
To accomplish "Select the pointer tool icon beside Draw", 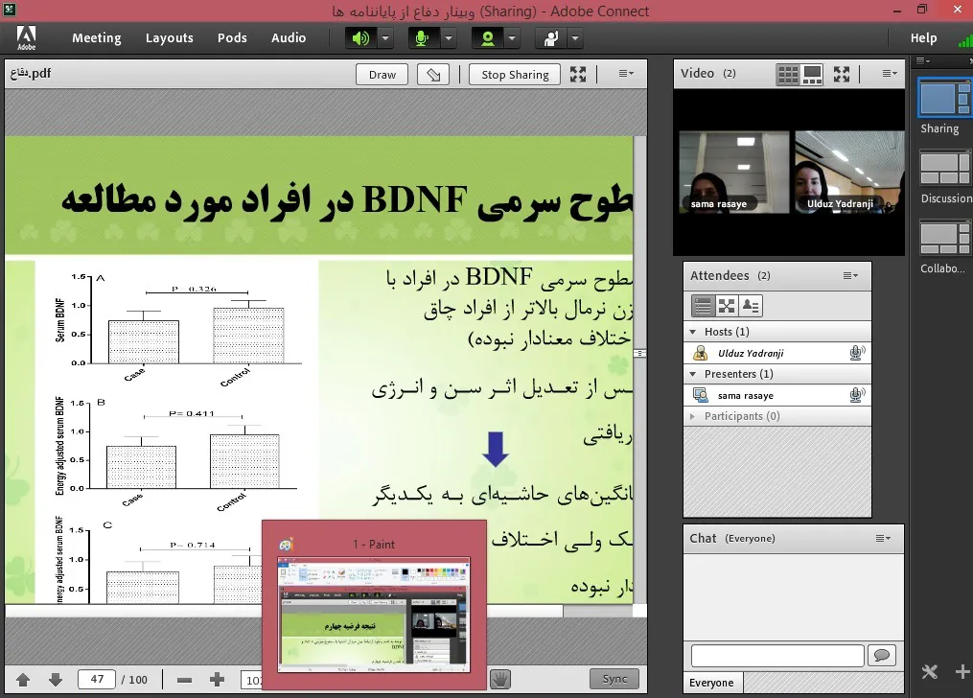I will [x=433, y=75].
